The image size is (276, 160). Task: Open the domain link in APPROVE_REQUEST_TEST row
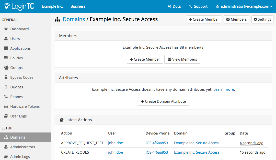pos(197,143)
